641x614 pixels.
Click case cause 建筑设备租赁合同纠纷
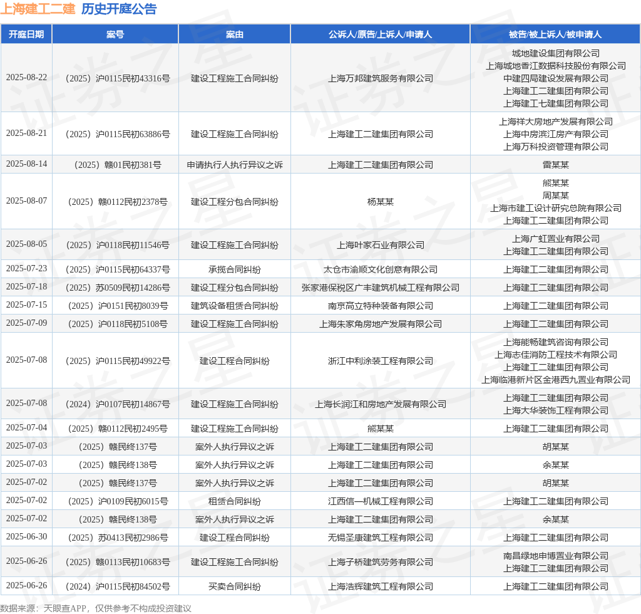tap(235, 306)
